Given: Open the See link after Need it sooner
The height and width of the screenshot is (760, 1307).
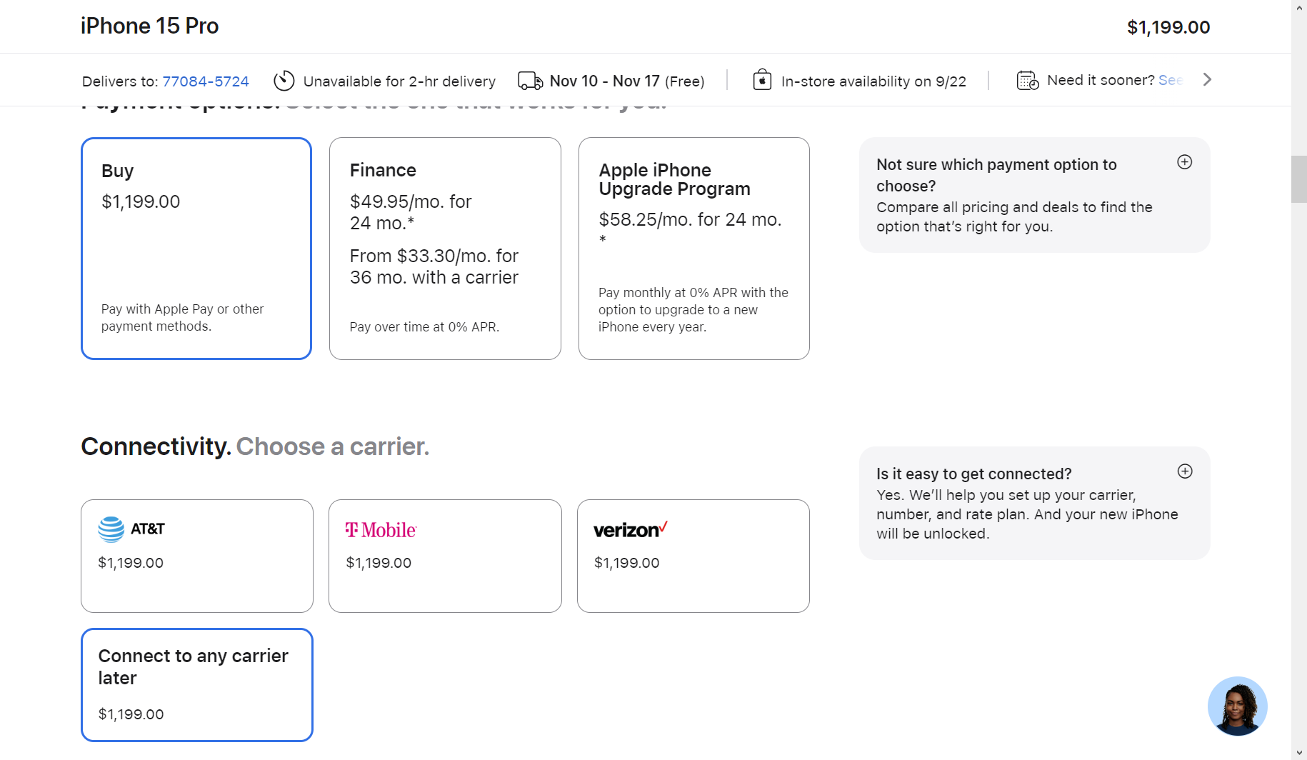Looking at the screenshot, I should click(1171, 80).
